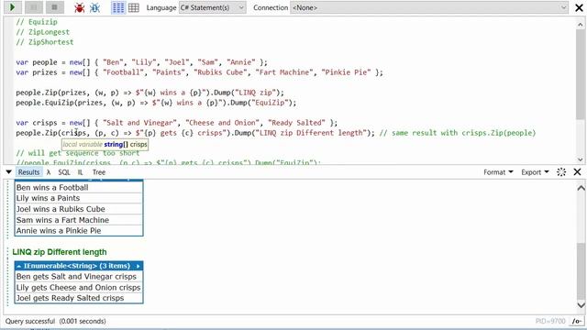Click the results vertical scrollbar thumb

click(x=581, y=270)
